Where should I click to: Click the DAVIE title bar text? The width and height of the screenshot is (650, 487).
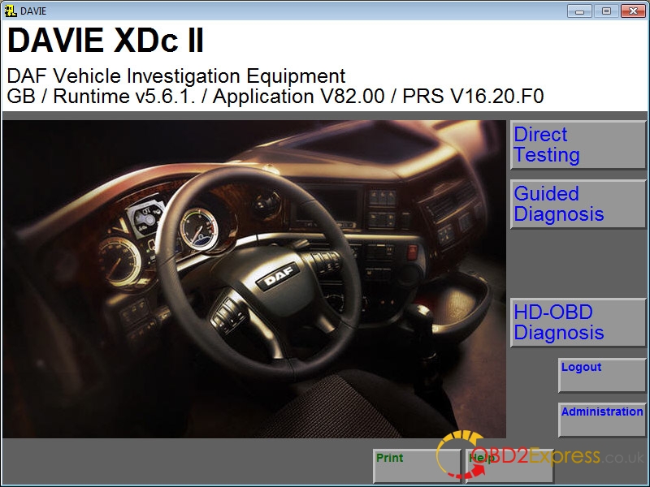pos(33,11)
